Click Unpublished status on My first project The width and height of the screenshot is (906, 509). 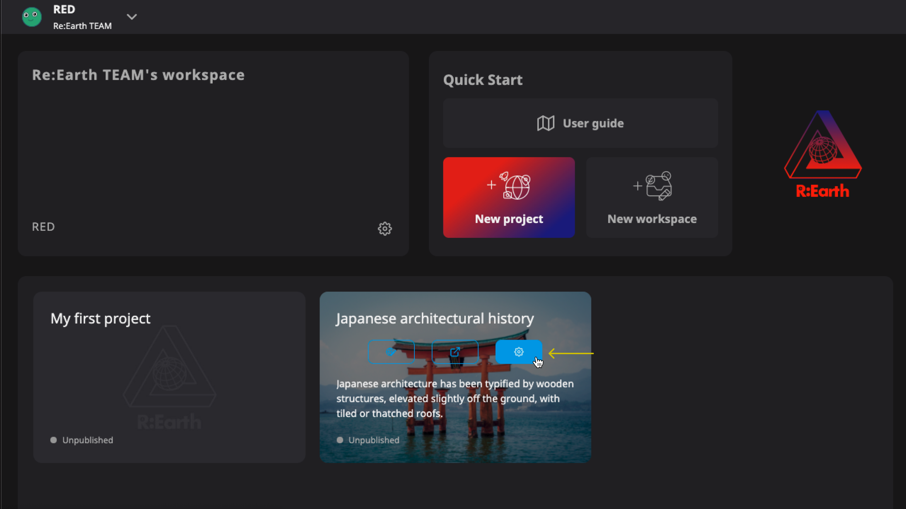point(82,440)
